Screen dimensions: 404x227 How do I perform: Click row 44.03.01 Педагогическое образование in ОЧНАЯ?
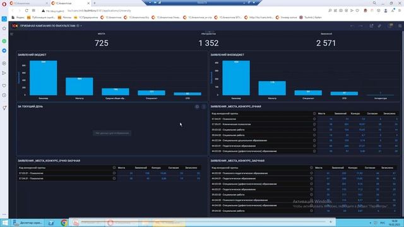(x=304, y=146)
